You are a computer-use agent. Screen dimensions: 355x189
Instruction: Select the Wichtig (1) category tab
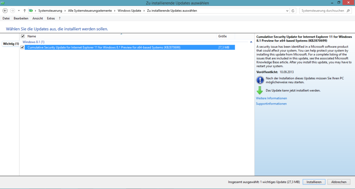(x=10, y=44)
